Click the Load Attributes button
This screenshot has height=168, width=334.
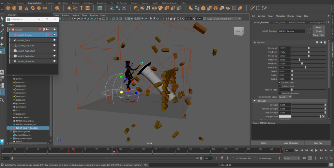click(x=291, y=143)
